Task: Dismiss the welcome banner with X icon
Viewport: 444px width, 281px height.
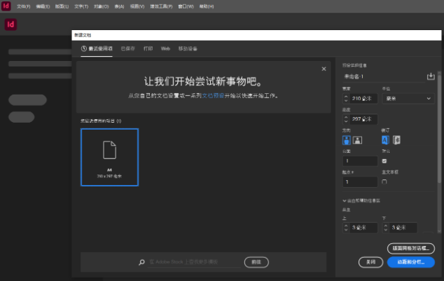Action: (x=323, y=69)
